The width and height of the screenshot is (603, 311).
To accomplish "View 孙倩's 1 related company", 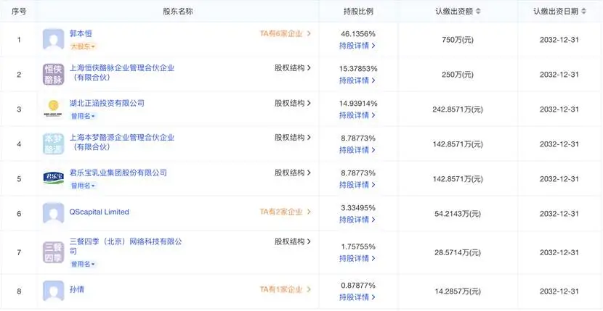I will (x=285, y=289).
